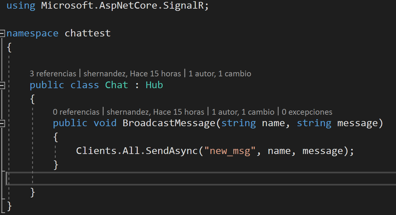The image size is (396, 215).
Task: Collapse the Chat class code region
Action: pyautogui.click(x=2, y=85)
